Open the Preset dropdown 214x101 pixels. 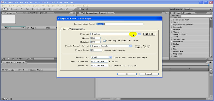tap(139, 34)
